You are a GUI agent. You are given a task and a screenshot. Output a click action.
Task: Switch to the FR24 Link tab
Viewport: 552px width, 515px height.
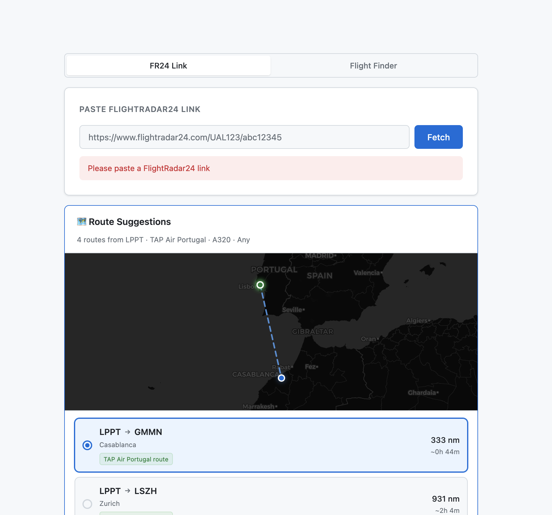pyautogui.click(x=168, y=66)
